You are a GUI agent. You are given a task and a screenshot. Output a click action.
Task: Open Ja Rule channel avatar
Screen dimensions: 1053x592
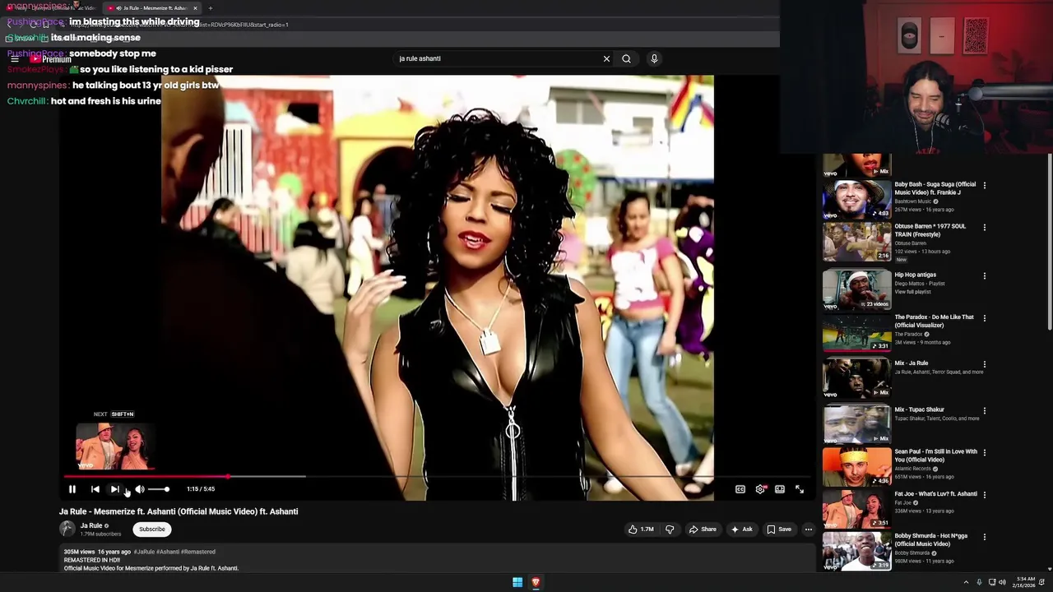click(67, 530)
